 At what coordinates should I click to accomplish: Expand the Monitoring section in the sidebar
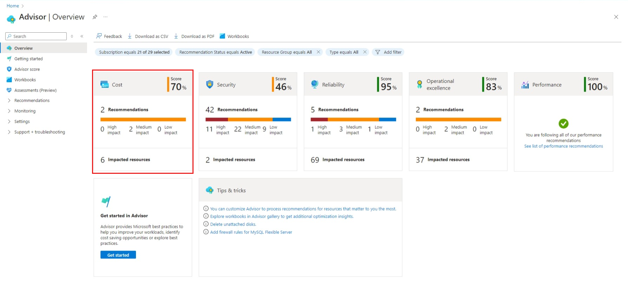coord(9,111)
